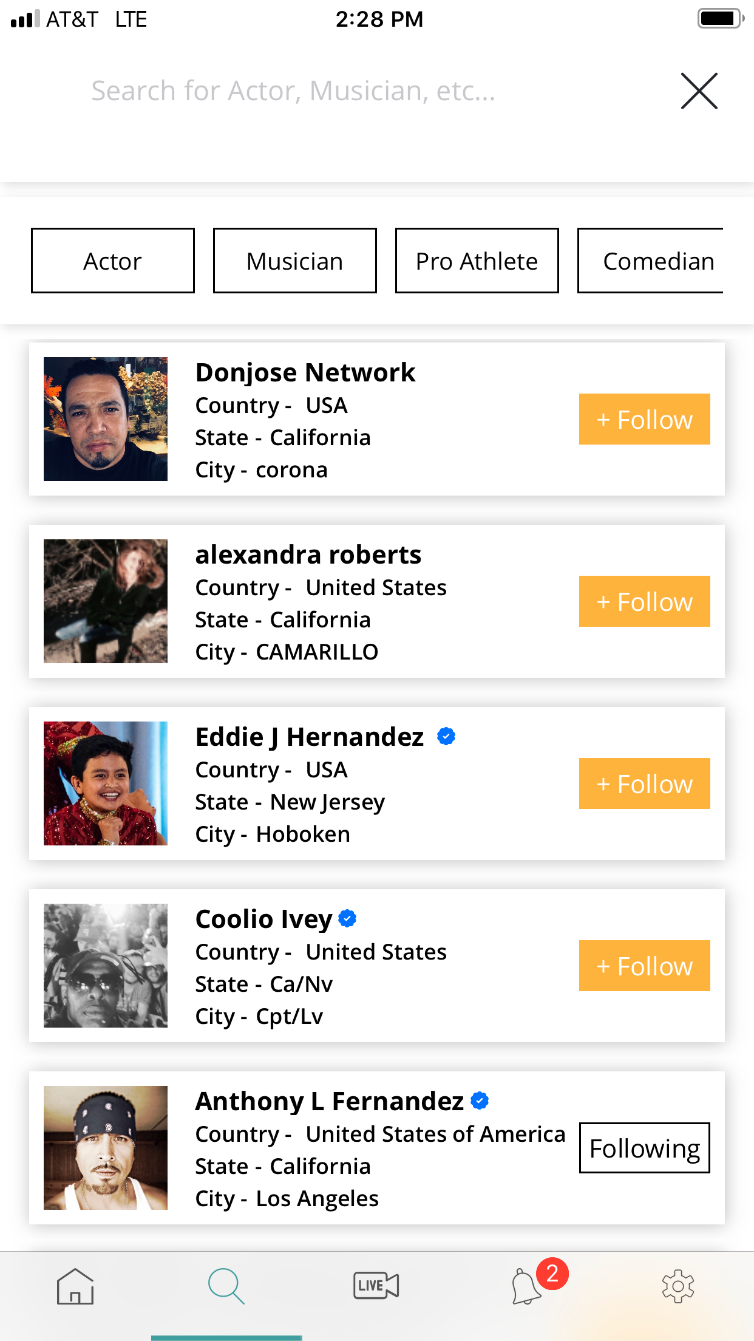This screenshot has width=754, height=1341.
Task: Open the Home tab icon
Action: pos(75,1286)
